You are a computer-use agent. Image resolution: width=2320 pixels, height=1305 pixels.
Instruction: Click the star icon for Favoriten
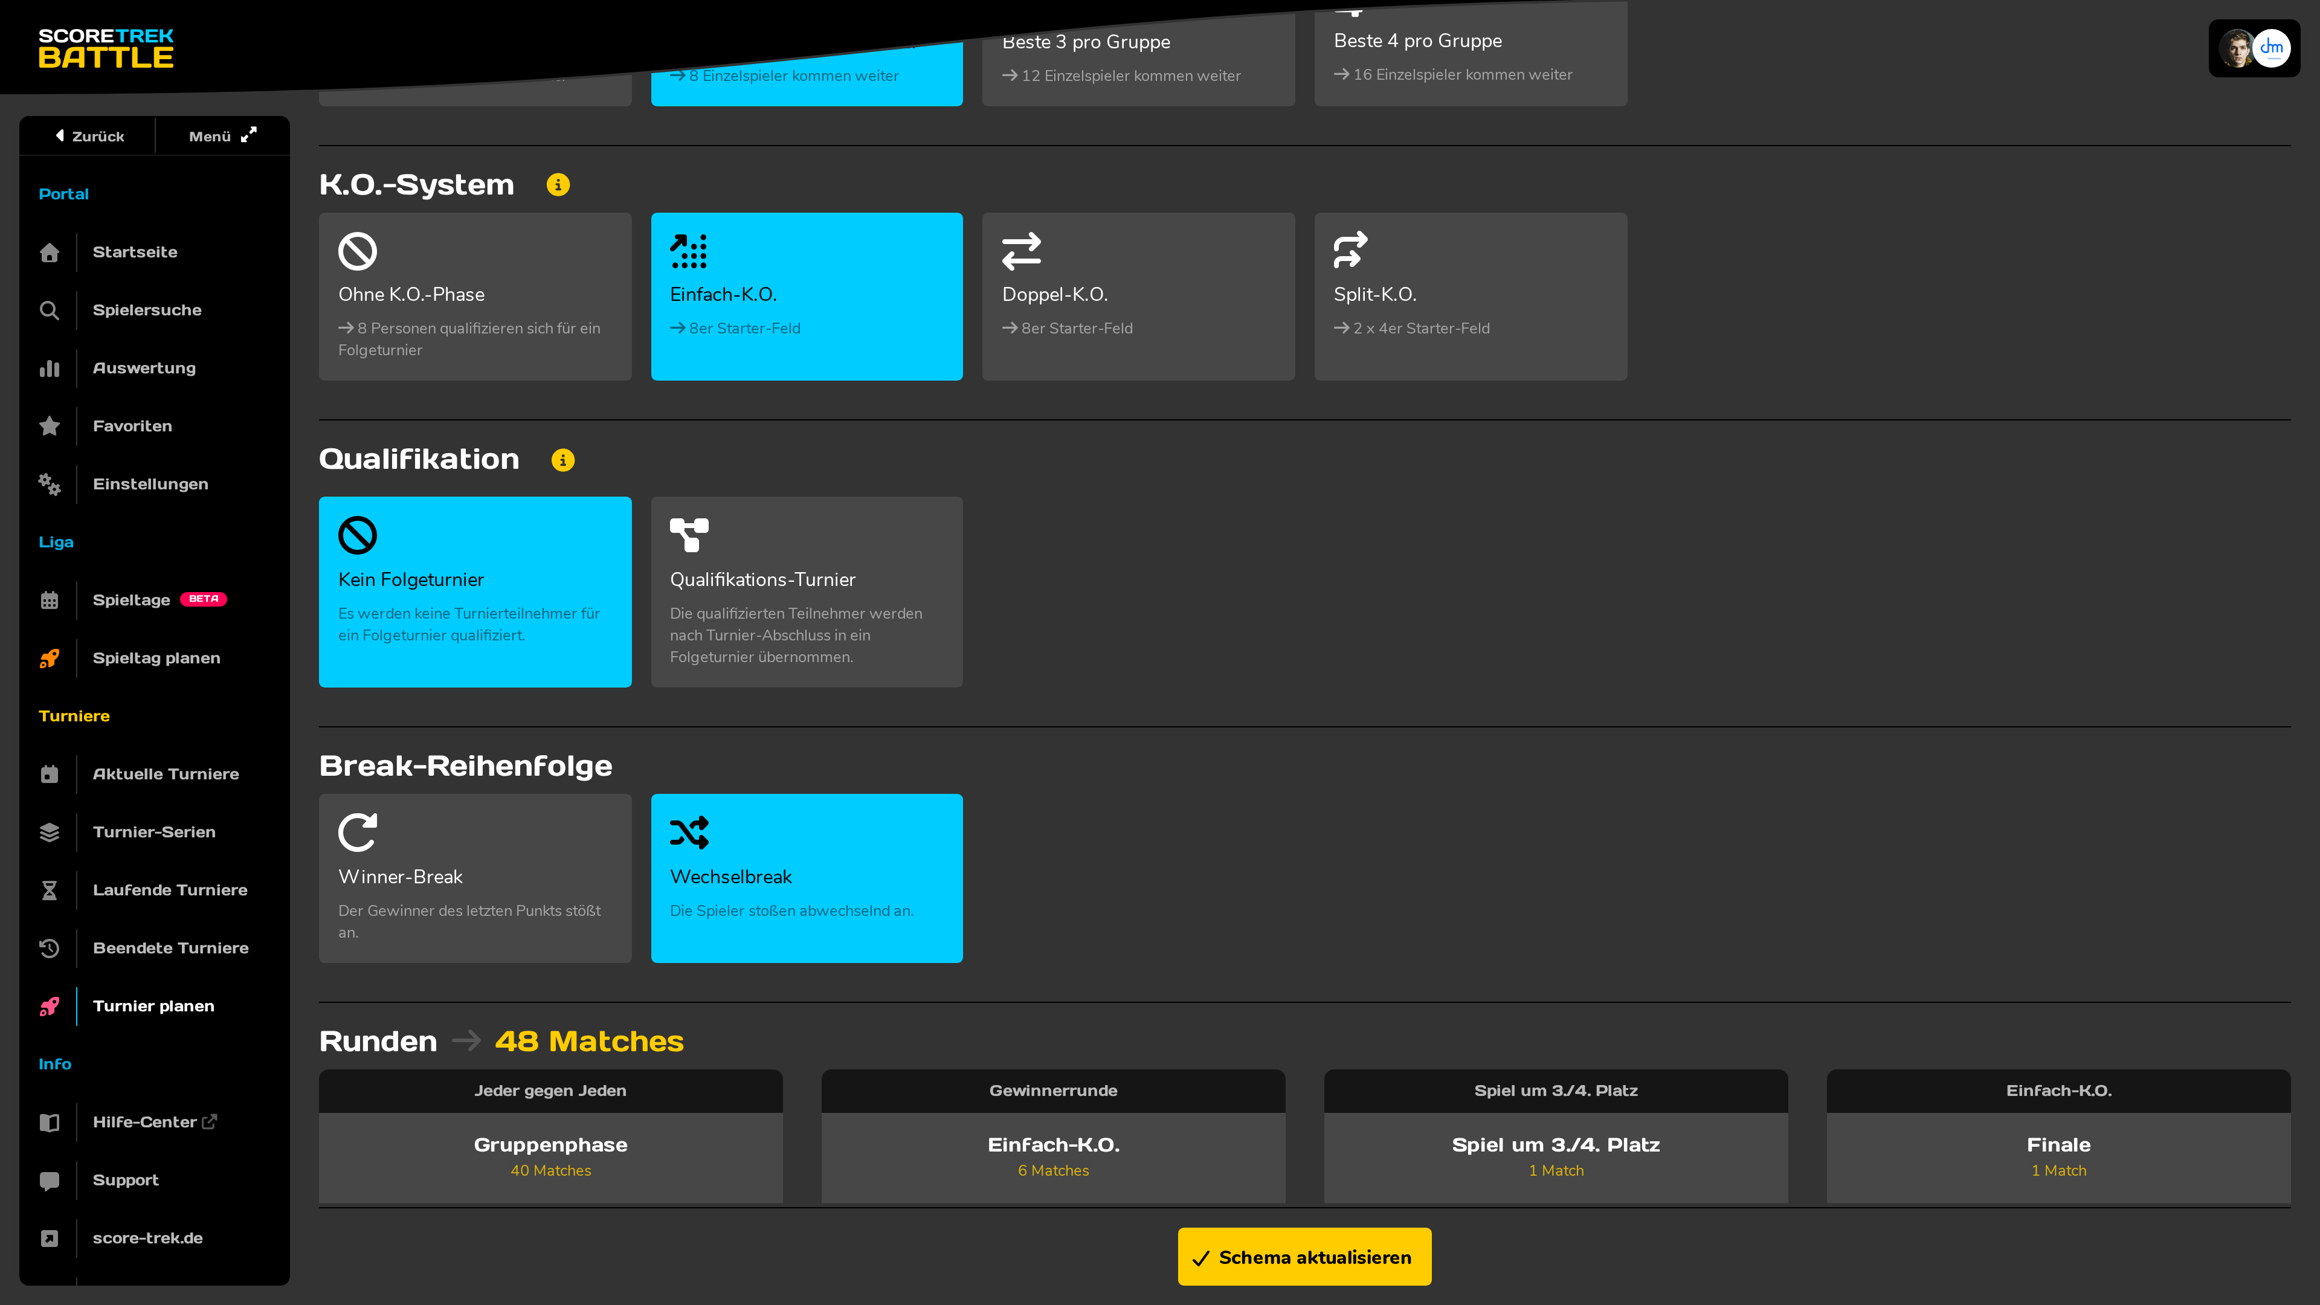[50, 426]
